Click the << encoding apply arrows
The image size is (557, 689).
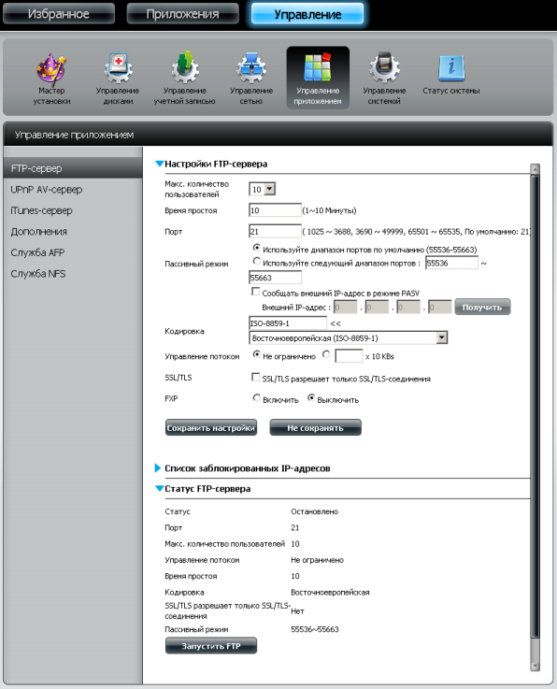336,323
